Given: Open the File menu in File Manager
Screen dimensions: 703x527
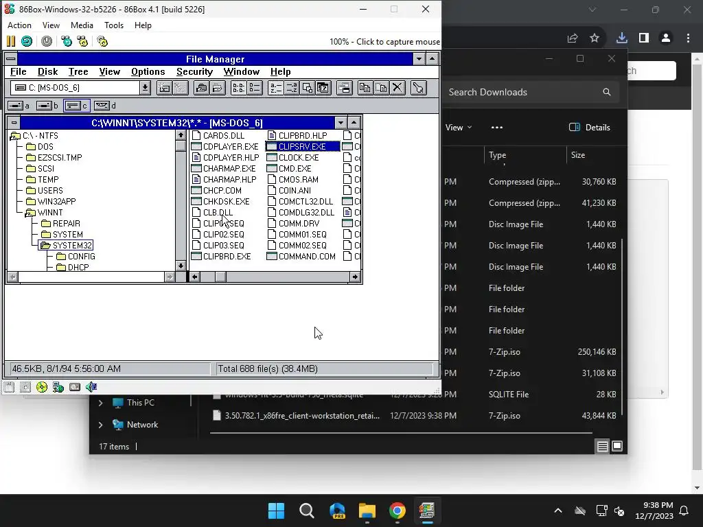Looking at the screenshot, I should click(19, 71).
